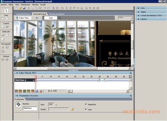Open the Ayuda menu

pyautogui.click(x=43, y=5)
